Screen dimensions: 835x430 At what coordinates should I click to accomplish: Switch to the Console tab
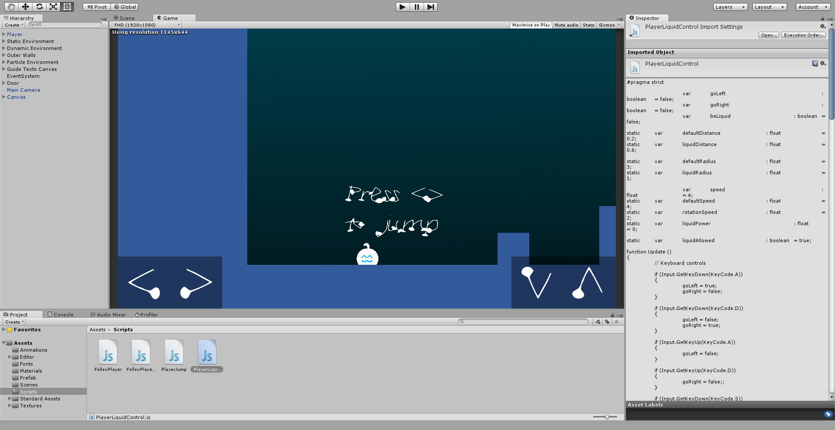click(x=60, y=315)
